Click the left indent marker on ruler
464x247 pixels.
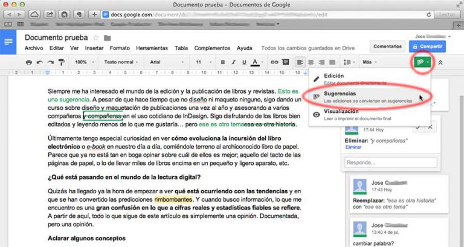[47, 72]
